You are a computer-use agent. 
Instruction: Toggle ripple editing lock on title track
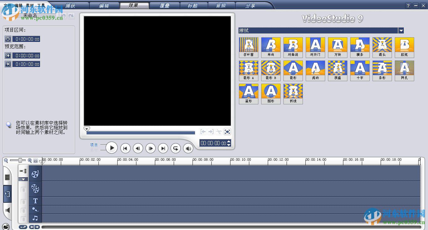[24, 202]
